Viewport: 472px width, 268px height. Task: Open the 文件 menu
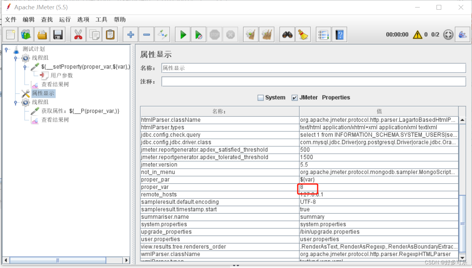pyautogui.click(x=11, y=20)
